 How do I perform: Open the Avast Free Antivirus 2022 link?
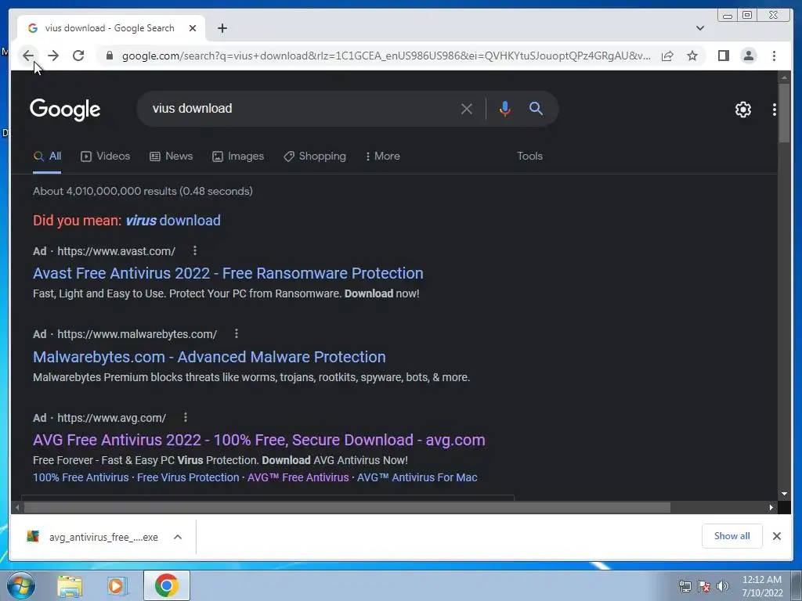228,273
